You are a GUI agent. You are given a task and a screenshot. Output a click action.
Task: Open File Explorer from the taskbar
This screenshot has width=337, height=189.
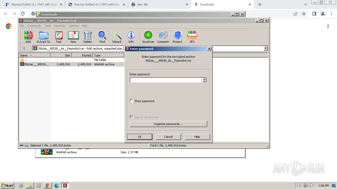point(30,186)
